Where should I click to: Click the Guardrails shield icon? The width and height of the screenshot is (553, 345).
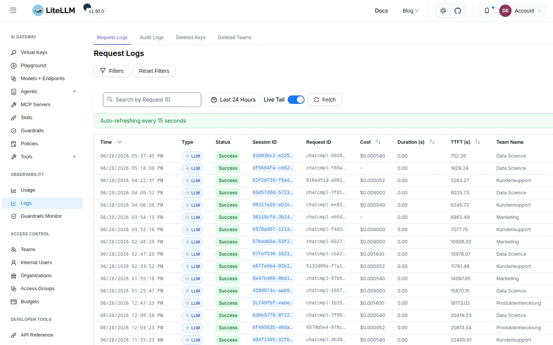14,131
